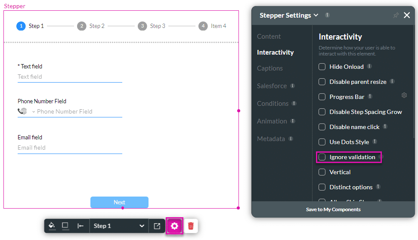Click info icon next to Progress Bar
Screen dimensions: 418x240
point(370,96)
